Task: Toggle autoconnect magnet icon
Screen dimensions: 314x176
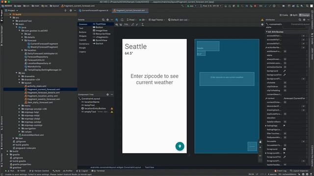Action: [x=121, y=24]
